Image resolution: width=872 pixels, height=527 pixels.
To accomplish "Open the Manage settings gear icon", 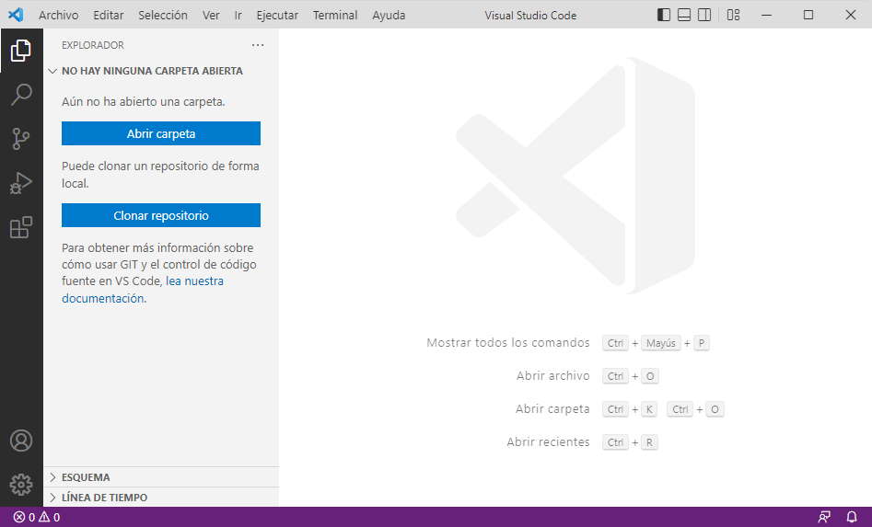I will (x=21, y=485).
